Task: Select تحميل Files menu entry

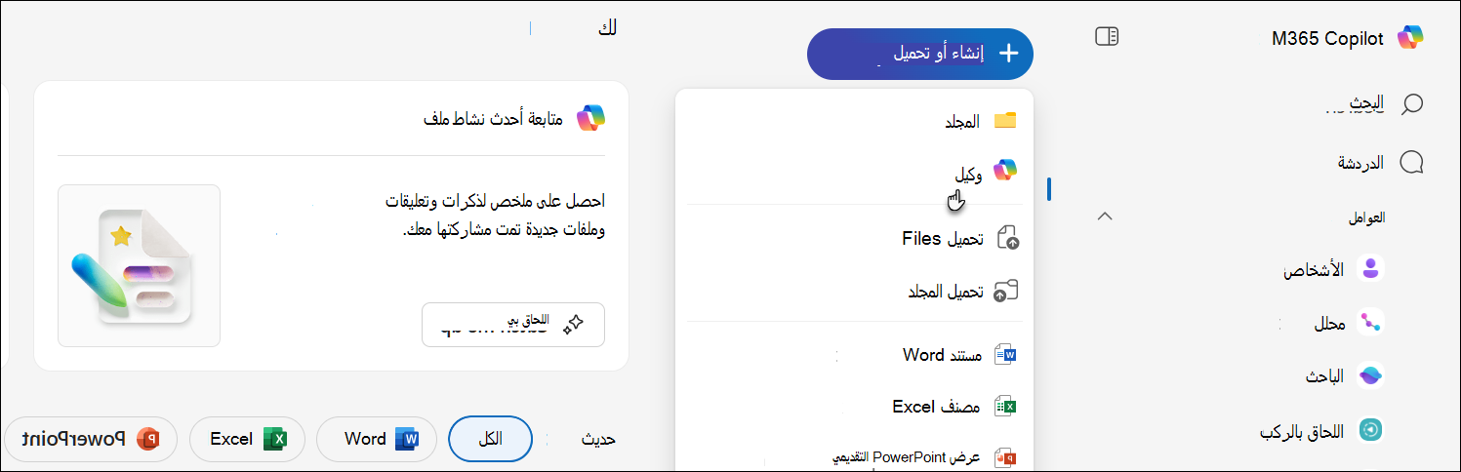Action: (x=854, y=239)
